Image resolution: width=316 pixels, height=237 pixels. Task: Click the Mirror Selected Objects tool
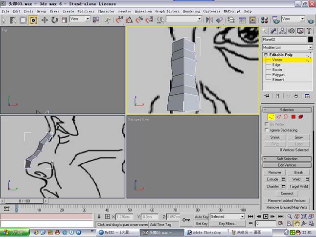click(209, 20)
